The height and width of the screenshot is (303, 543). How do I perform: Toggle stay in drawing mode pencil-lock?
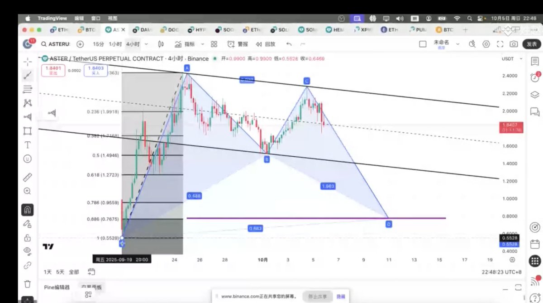tap(27, 224)
